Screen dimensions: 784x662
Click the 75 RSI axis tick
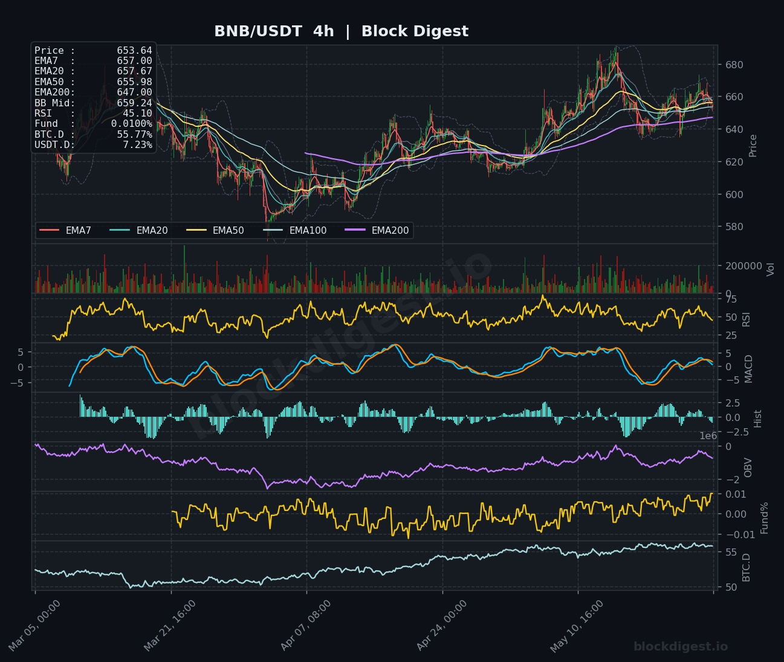point(730,299)
